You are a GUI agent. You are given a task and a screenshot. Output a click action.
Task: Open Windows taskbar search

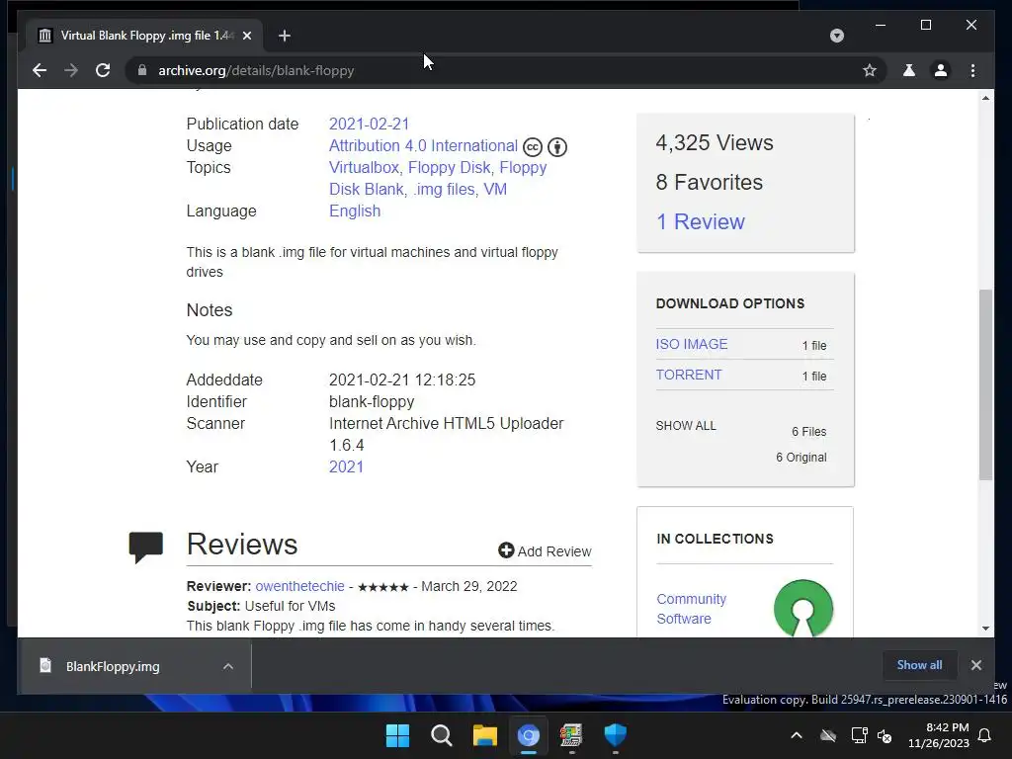[442, 735]
